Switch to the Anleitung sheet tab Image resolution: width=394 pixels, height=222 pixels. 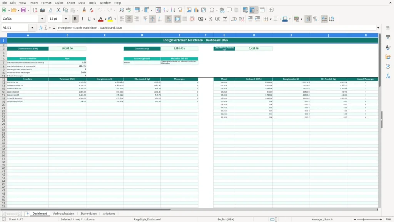[109, 214]
